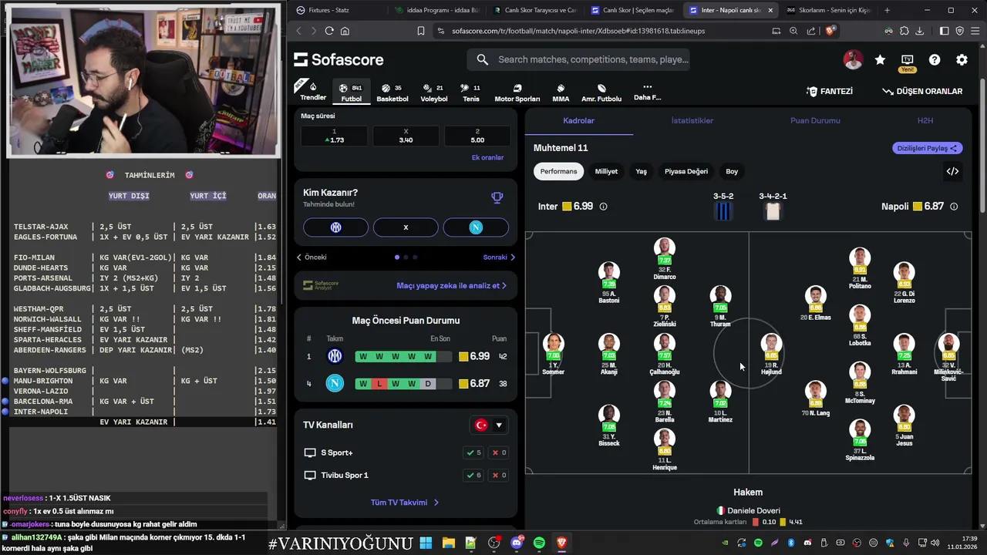Switch to the H2H tab
This screenshot has width=987, height=555.
[925, 121]
